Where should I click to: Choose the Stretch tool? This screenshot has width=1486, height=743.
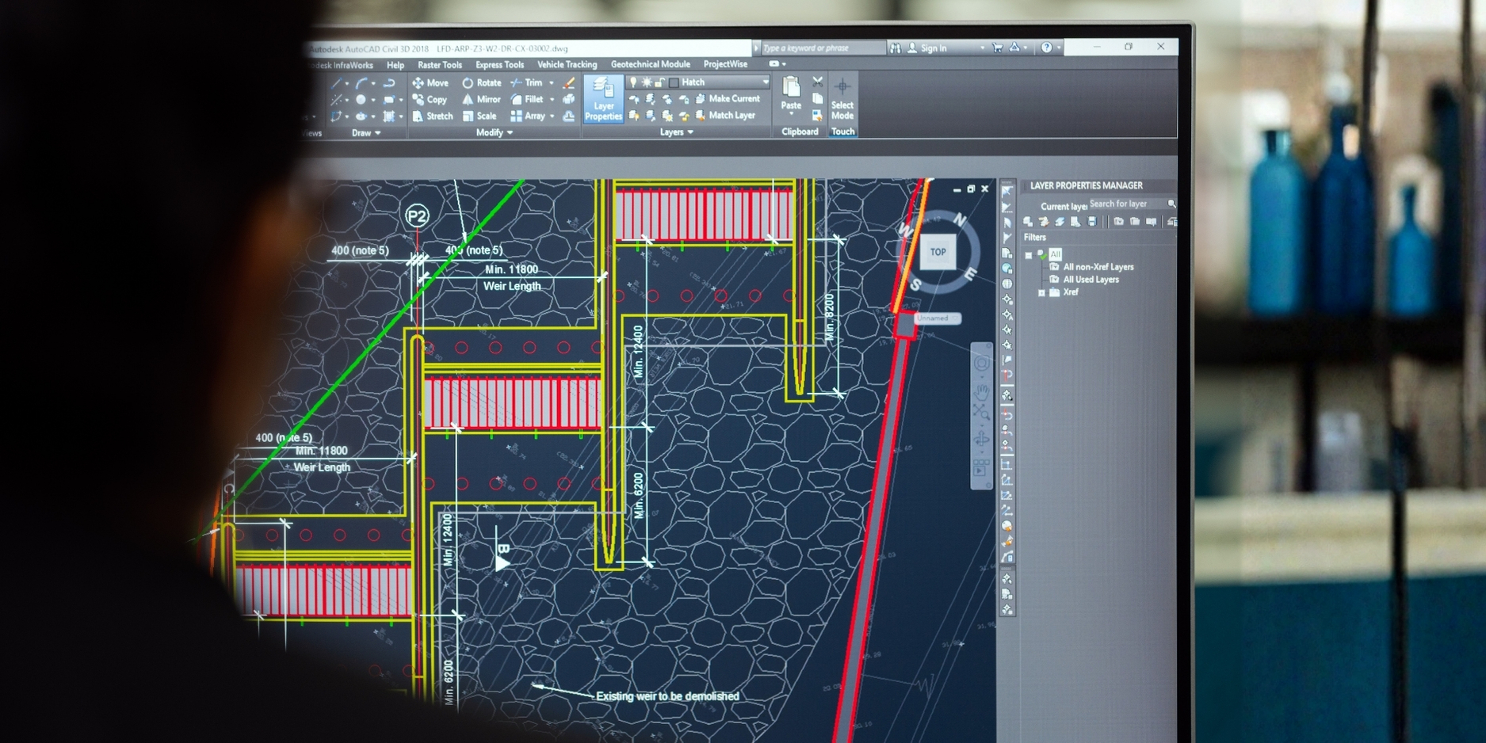click(x=432, y=116)
